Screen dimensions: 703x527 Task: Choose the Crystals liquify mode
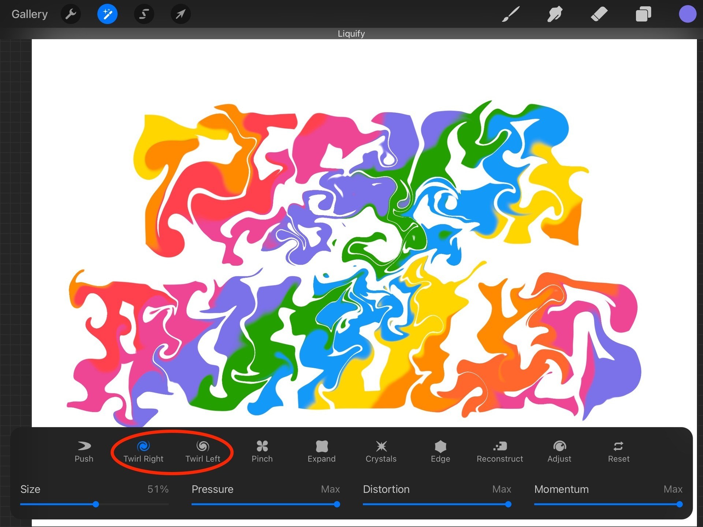381,451
